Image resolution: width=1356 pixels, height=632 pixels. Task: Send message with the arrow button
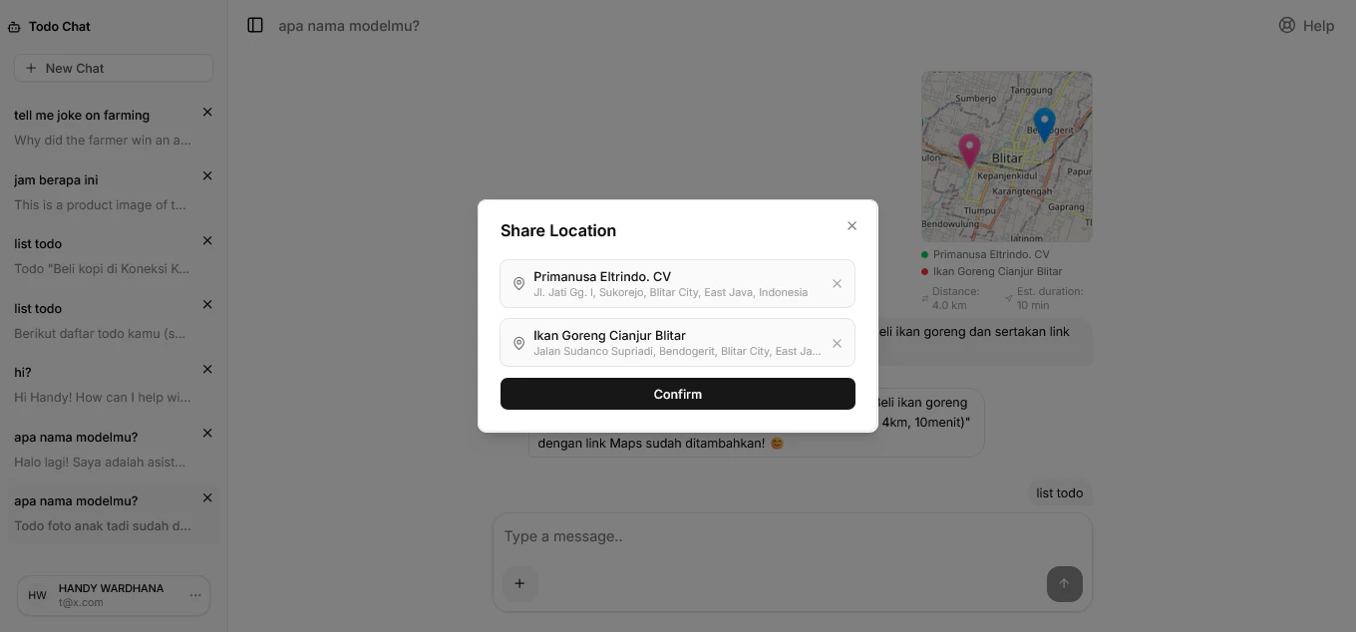(x=1064, y=583)
